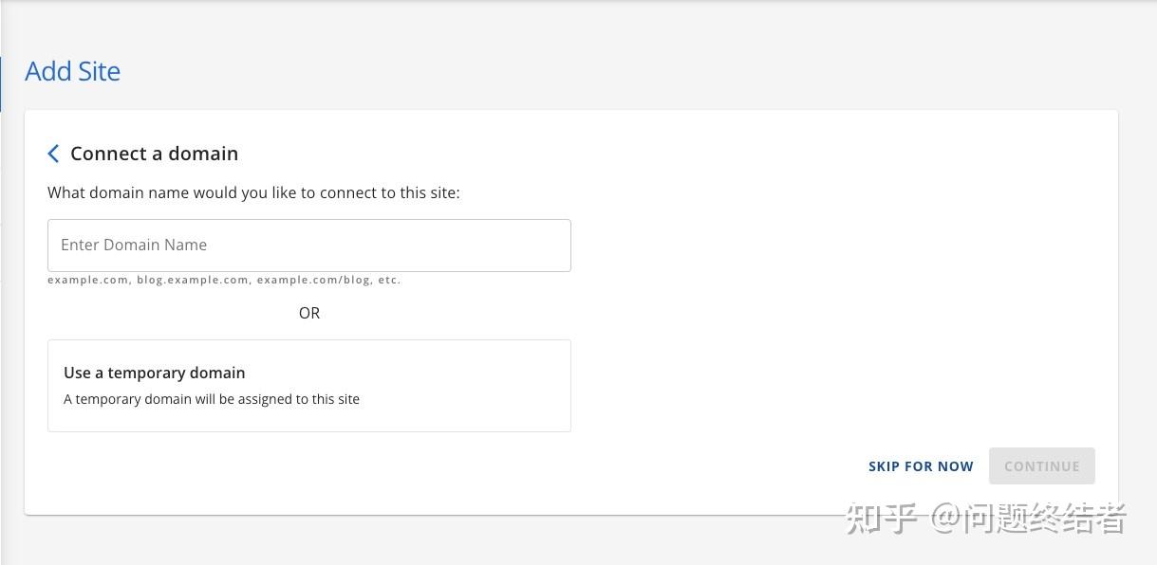Click 'Use a temporary domain' bold title
The image size is (1157, 565).
click(155, 373)
